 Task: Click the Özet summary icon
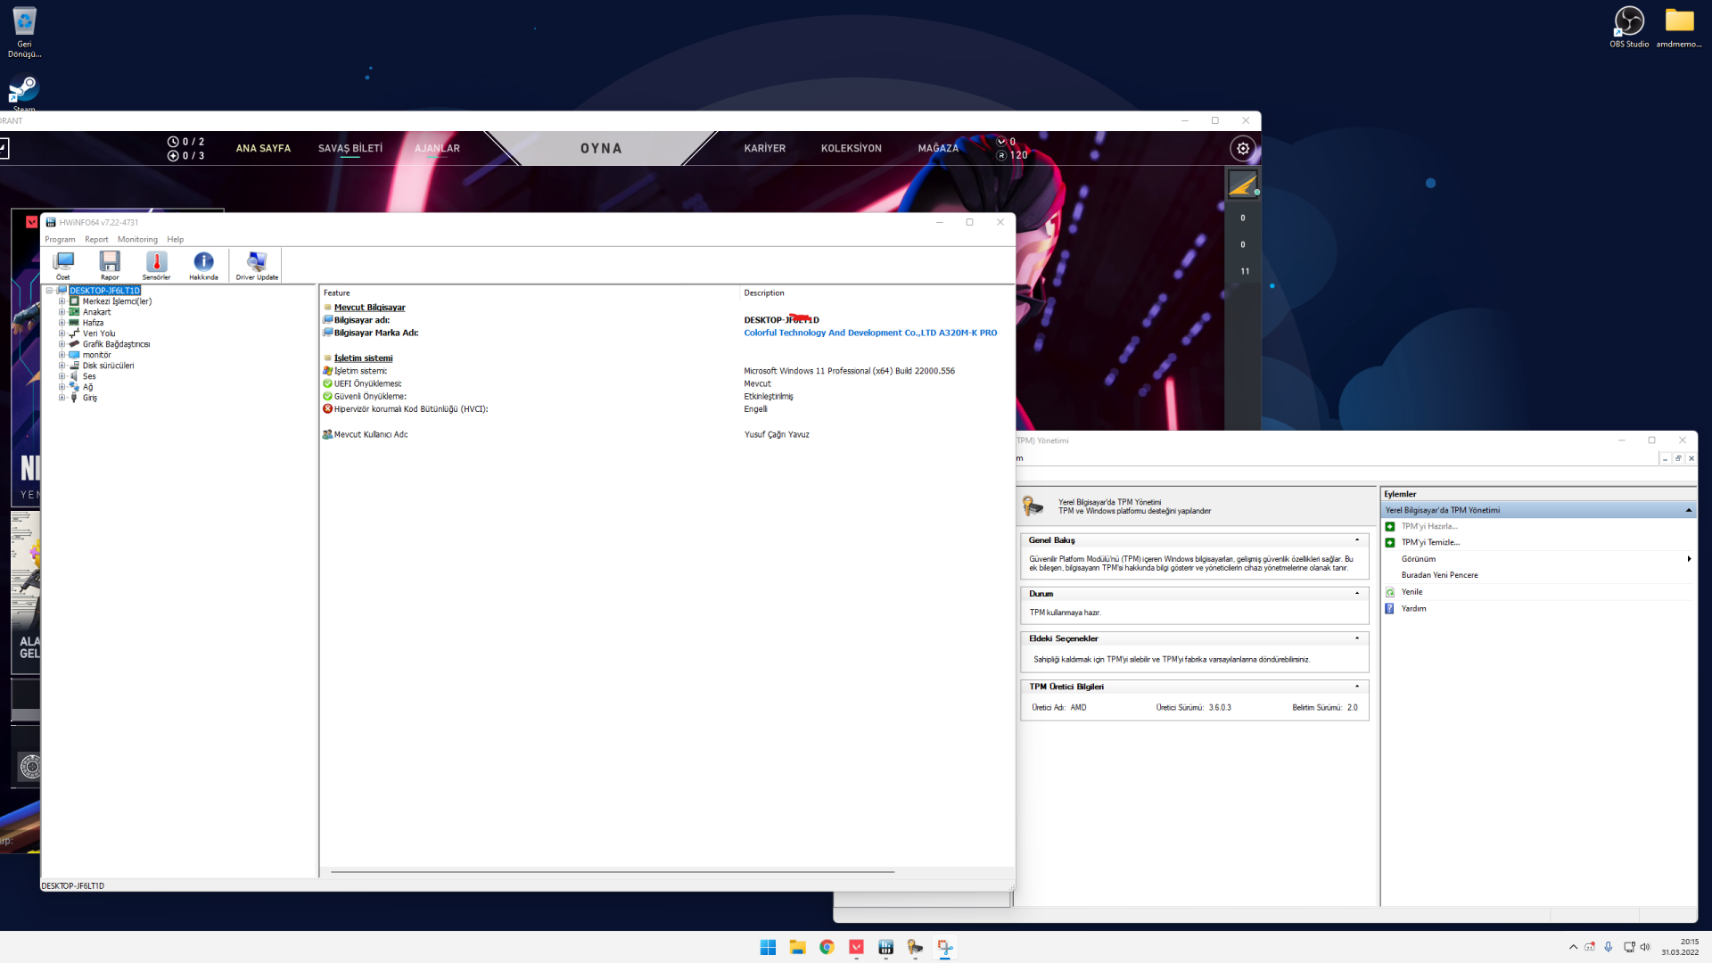(x=62, y=264)
